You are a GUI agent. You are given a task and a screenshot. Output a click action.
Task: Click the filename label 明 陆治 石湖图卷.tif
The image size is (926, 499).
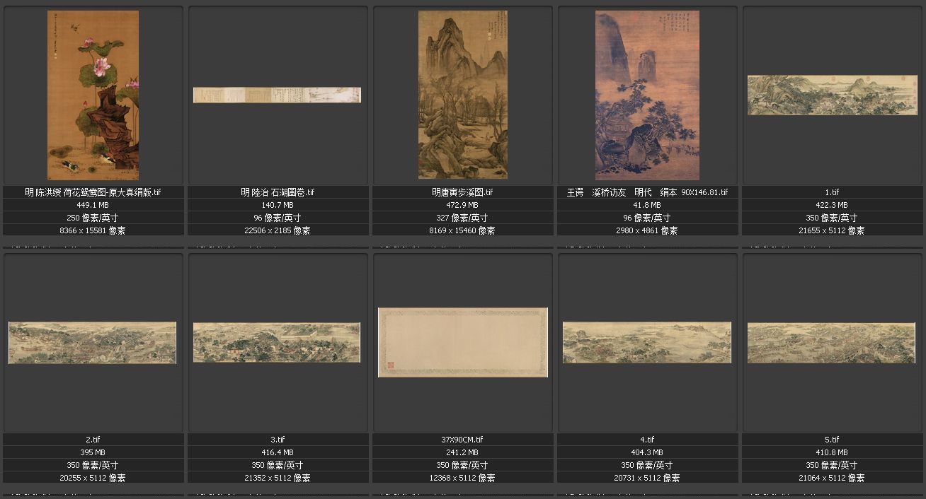(x=278, y=192)
